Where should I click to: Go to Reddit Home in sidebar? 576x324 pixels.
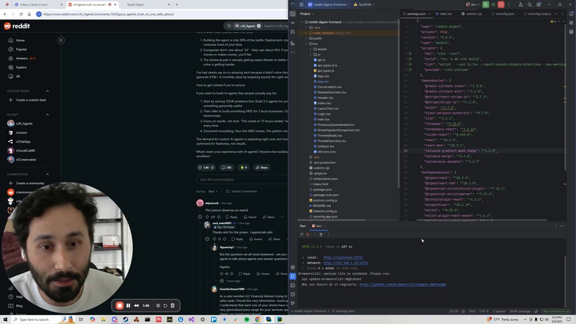coord(20,40)
